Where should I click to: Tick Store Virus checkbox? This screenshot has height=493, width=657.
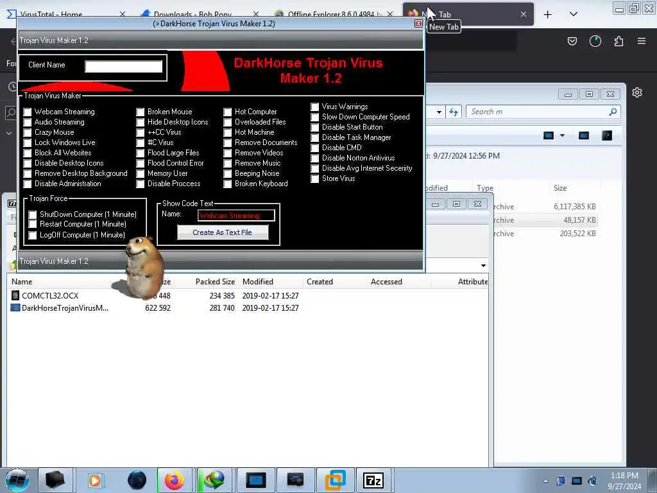point(314,178)
